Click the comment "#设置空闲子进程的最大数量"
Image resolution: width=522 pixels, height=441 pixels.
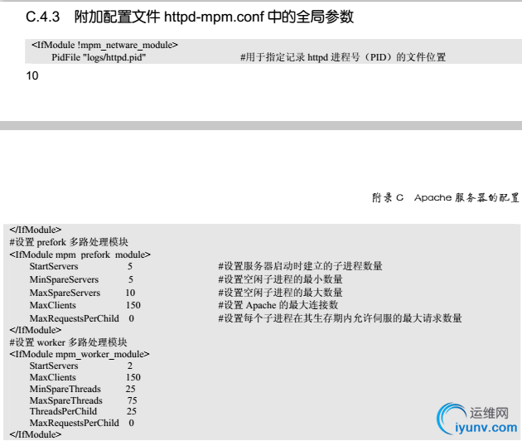coord(280,293)
